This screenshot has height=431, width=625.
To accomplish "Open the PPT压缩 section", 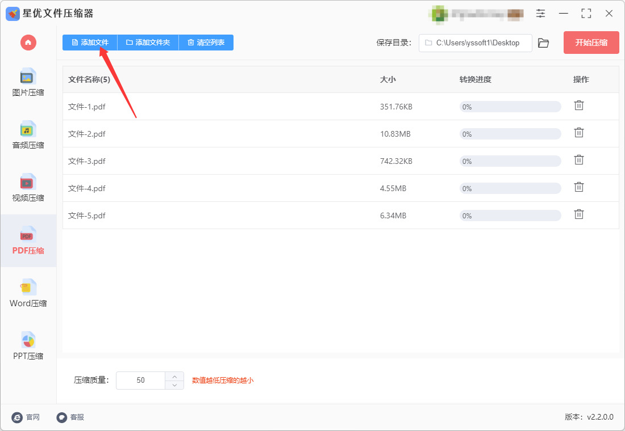I will click(28, 346).
